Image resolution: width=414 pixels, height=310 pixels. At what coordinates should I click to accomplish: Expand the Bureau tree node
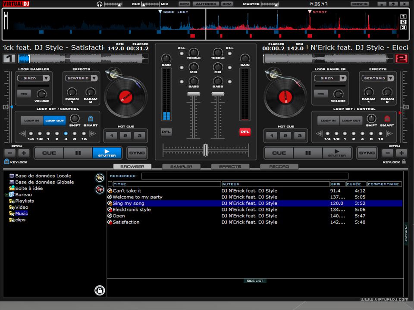point(6,195)
